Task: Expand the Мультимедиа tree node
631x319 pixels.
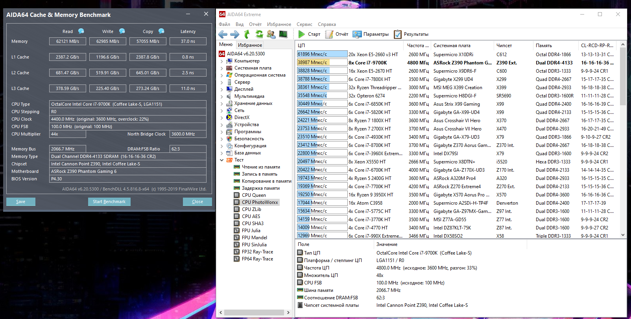Action: tap(221, 97)
